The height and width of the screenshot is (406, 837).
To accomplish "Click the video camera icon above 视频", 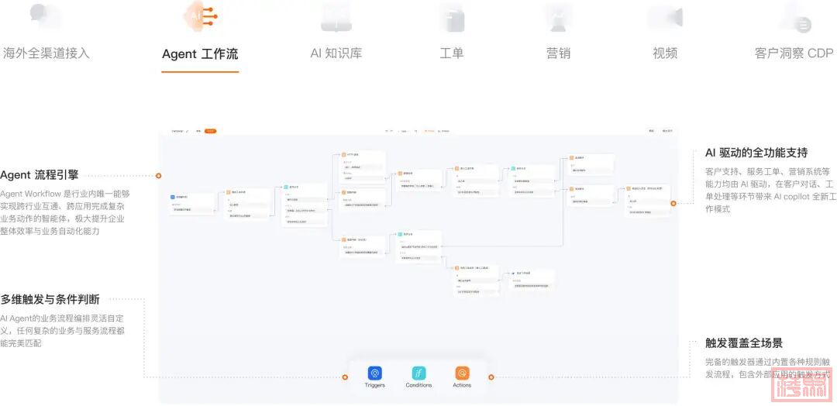I will pyautogui.click(x=665, y=15).
